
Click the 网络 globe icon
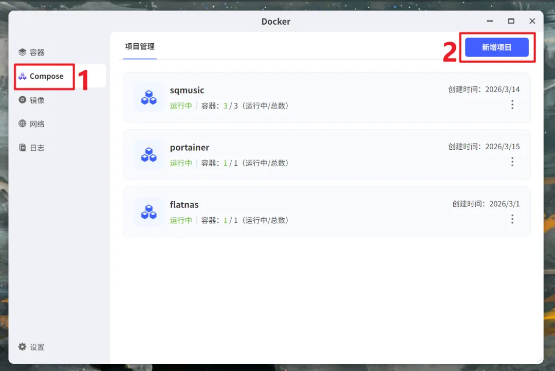point(22,123)
